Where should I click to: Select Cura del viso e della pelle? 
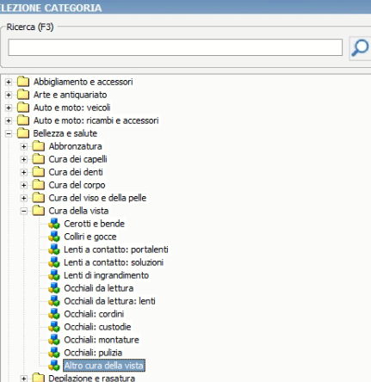97,198
